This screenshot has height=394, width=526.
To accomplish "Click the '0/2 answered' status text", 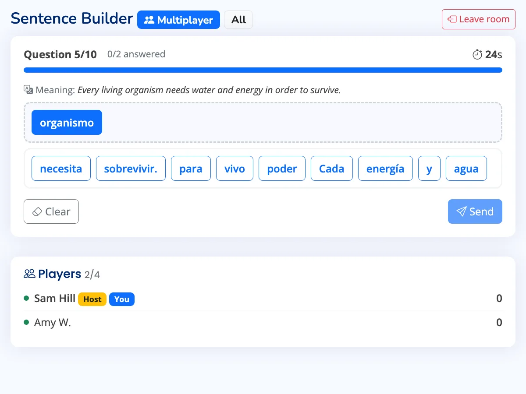I will tap(136, 54).
